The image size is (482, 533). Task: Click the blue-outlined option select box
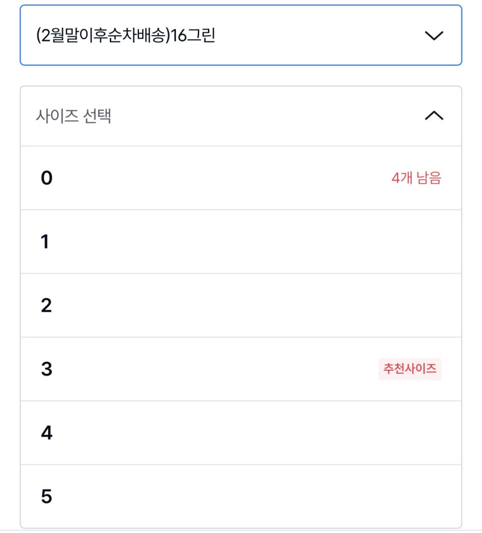tap(241, 36)
